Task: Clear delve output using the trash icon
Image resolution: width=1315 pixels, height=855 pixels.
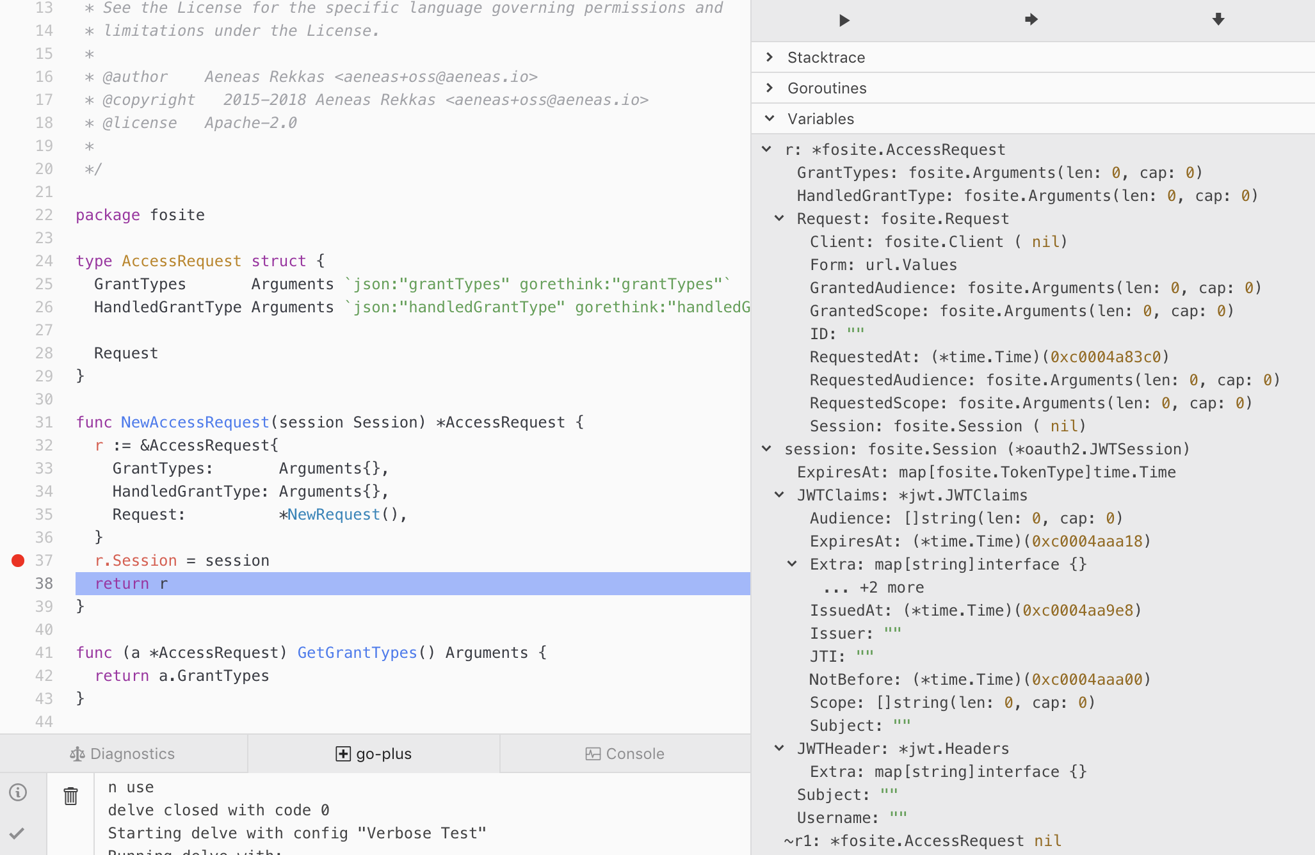Action: tap(70, 796)
